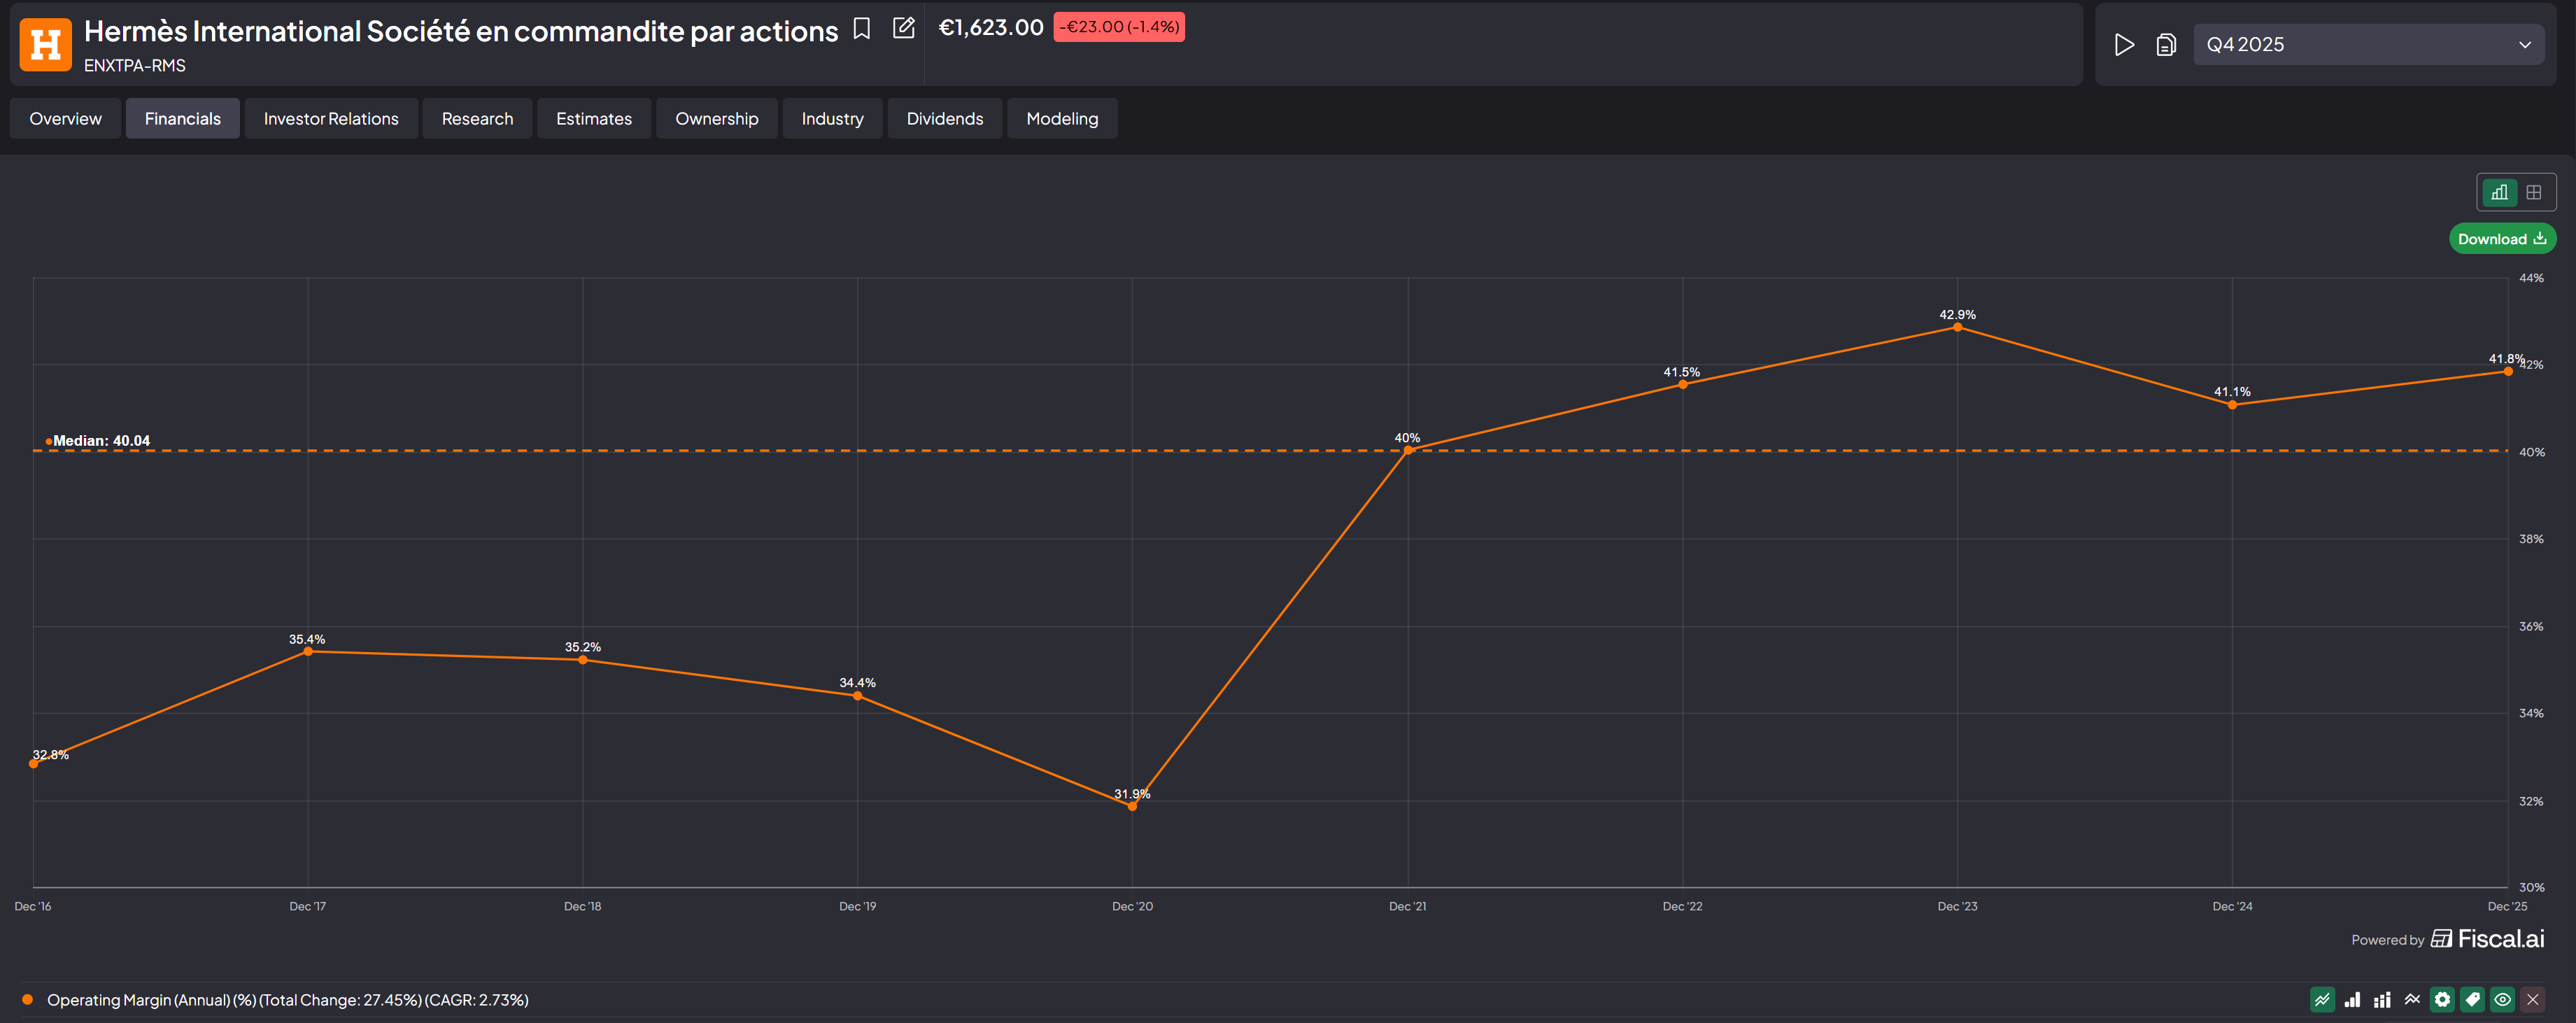Switch series to bar chart type
Screen dimensions: 2576x1023
pos(2352,999)
